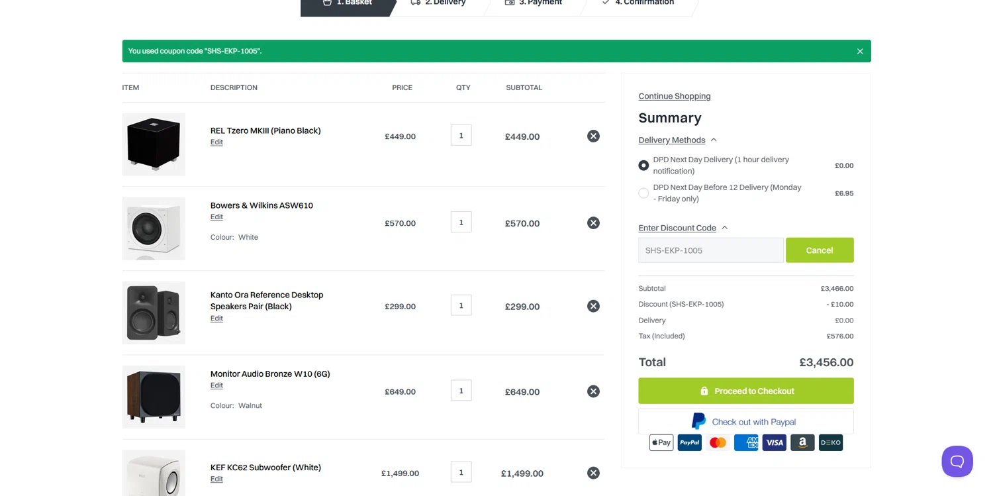Click the Apple Pay payment icon
Screen dimensions: 993x496
pyautogui.click(x=661, y=442)
